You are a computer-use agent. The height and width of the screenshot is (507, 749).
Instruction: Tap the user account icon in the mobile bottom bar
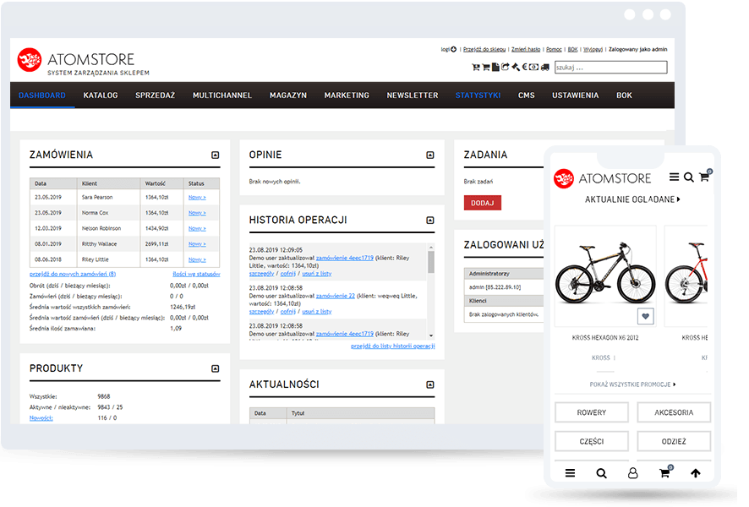632,473
